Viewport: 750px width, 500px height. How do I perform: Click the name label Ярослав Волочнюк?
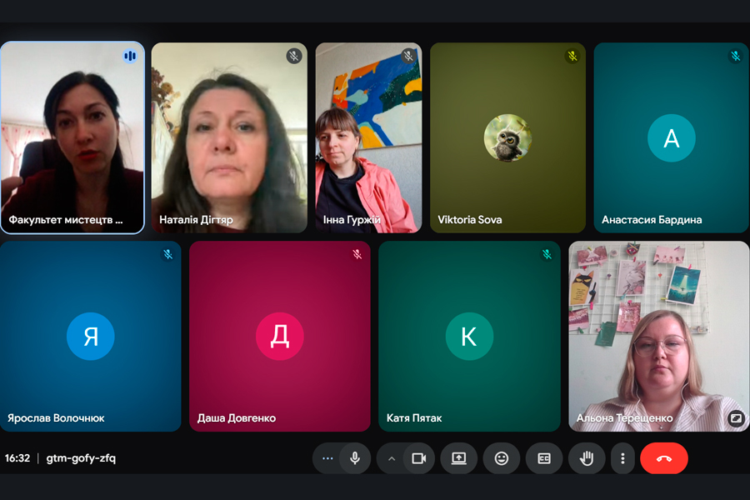point(56,418)
